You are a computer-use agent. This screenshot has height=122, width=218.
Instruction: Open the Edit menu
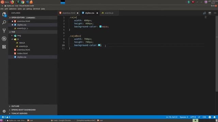[x=6, y=9]
